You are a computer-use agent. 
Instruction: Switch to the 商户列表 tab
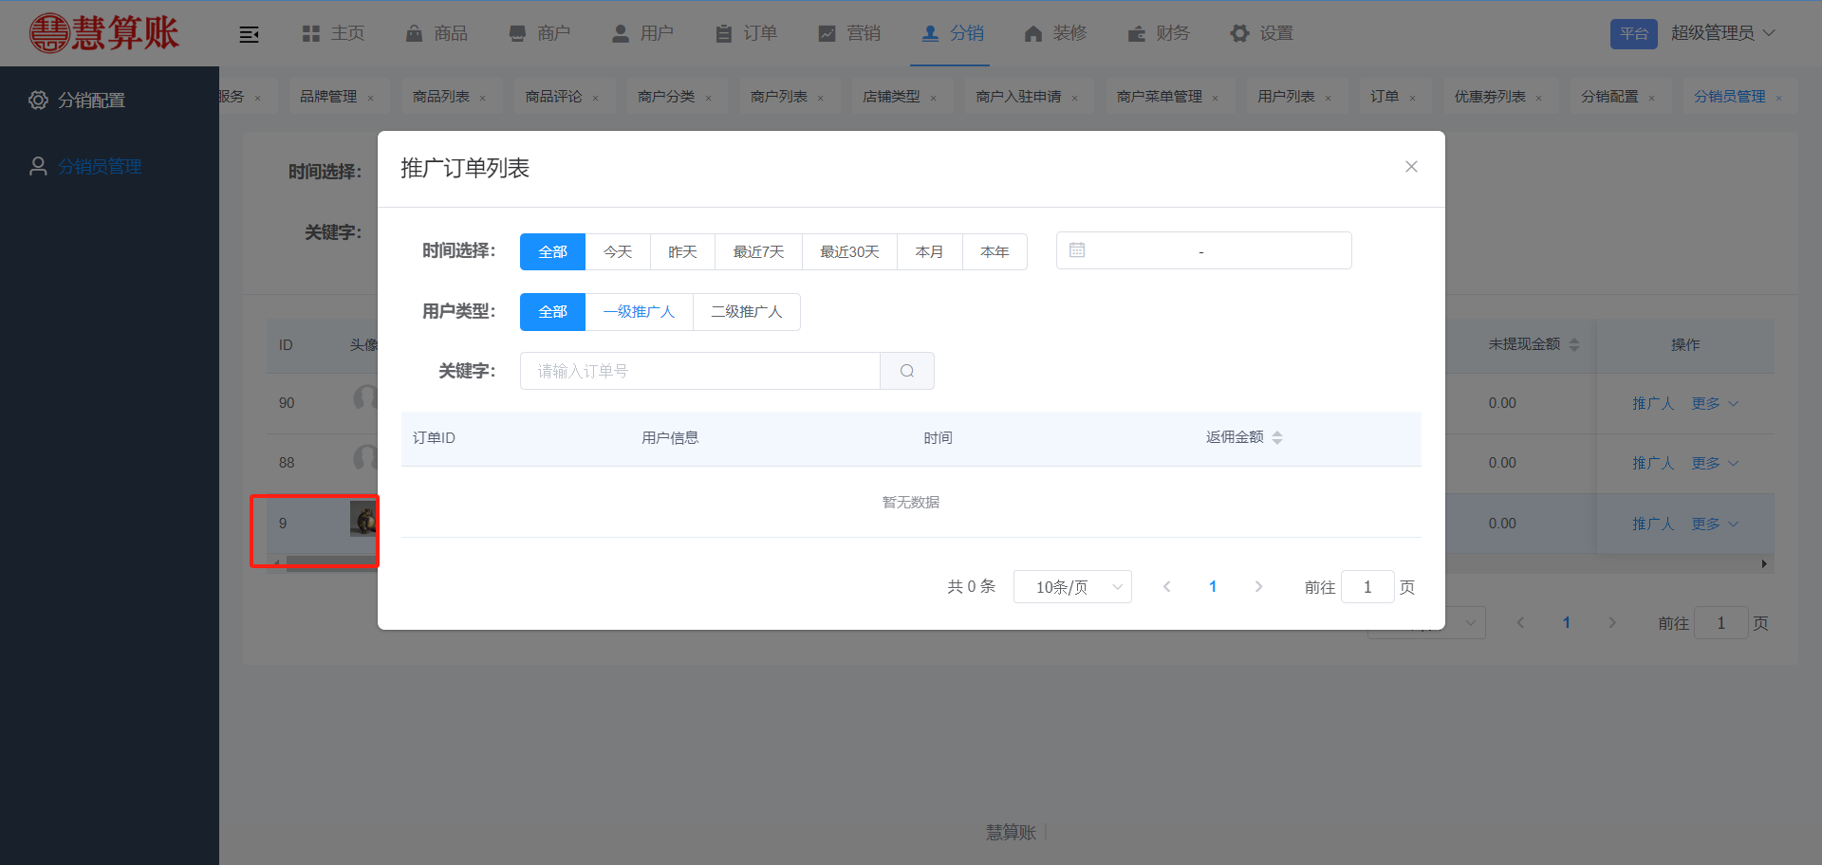coord(778,97)
